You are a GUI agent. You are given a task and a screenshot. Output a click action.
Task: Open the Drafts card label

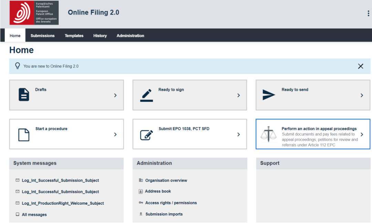41,89
